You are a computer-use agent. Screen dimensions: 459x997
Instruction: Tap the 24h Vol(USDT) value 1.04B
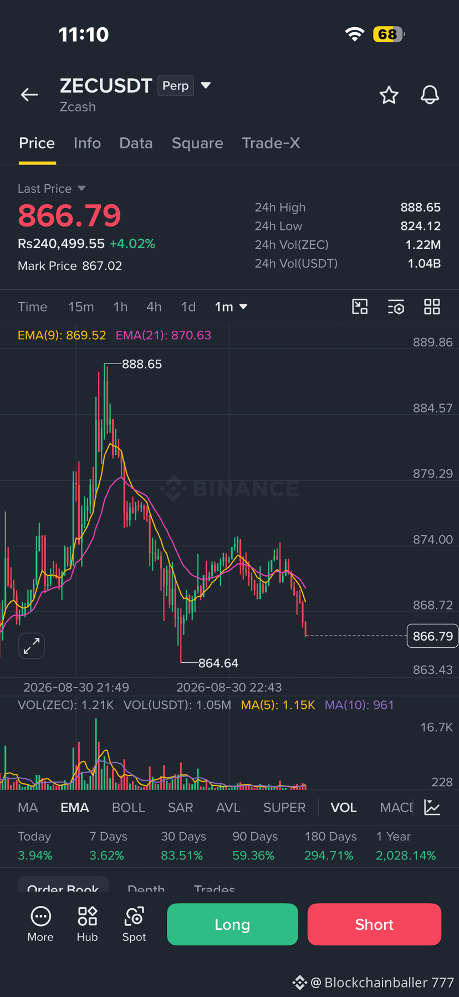coord(424,263)
